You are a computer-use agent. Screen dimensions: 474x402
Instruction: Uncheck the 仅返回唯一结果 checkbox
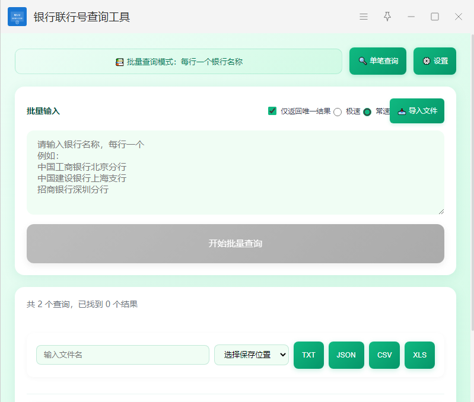point(272,111)
